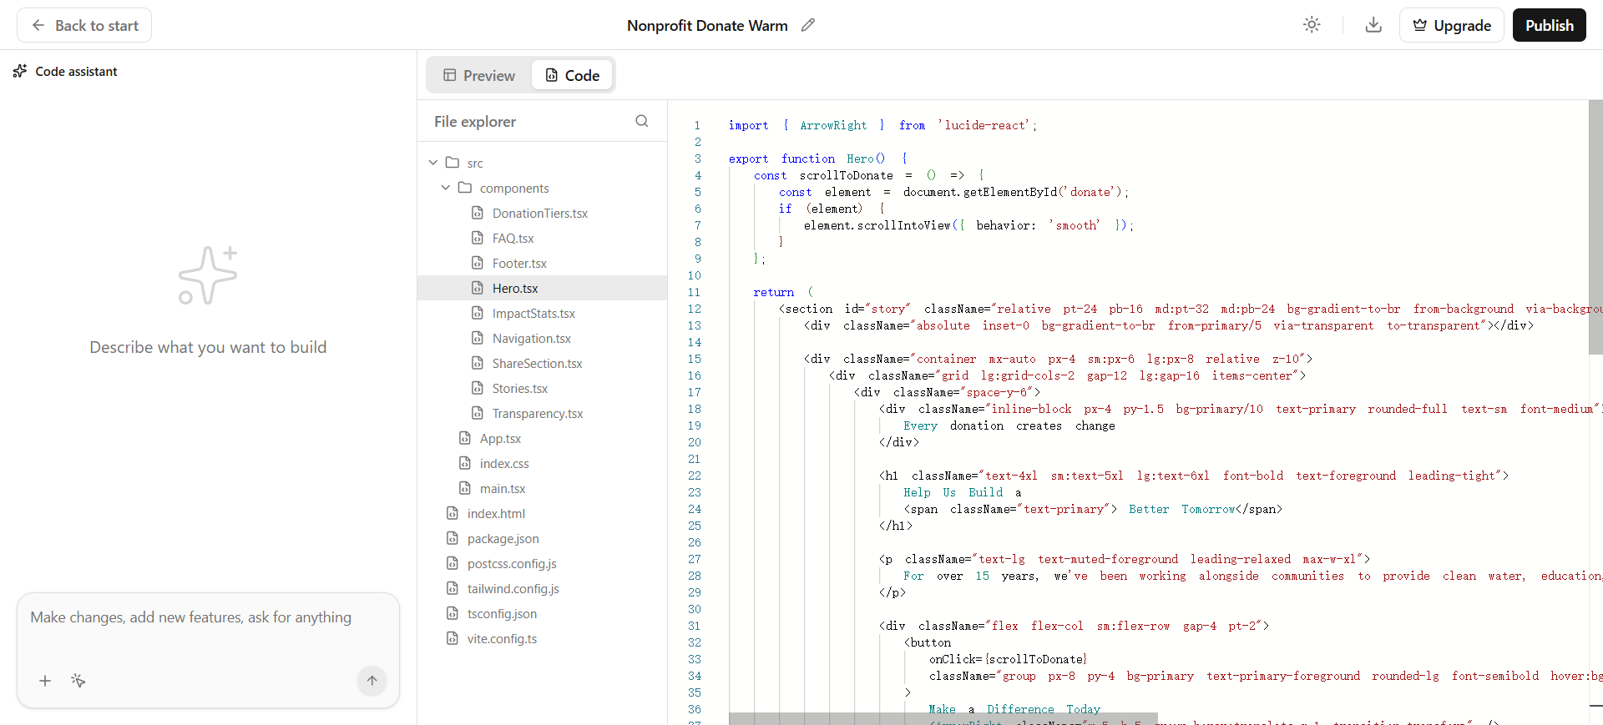Image resolution: width=1603 pixels, height=725 pixels.
Task: Click the Nonprofit Donate Warm project title
Action: coord(707,25)
